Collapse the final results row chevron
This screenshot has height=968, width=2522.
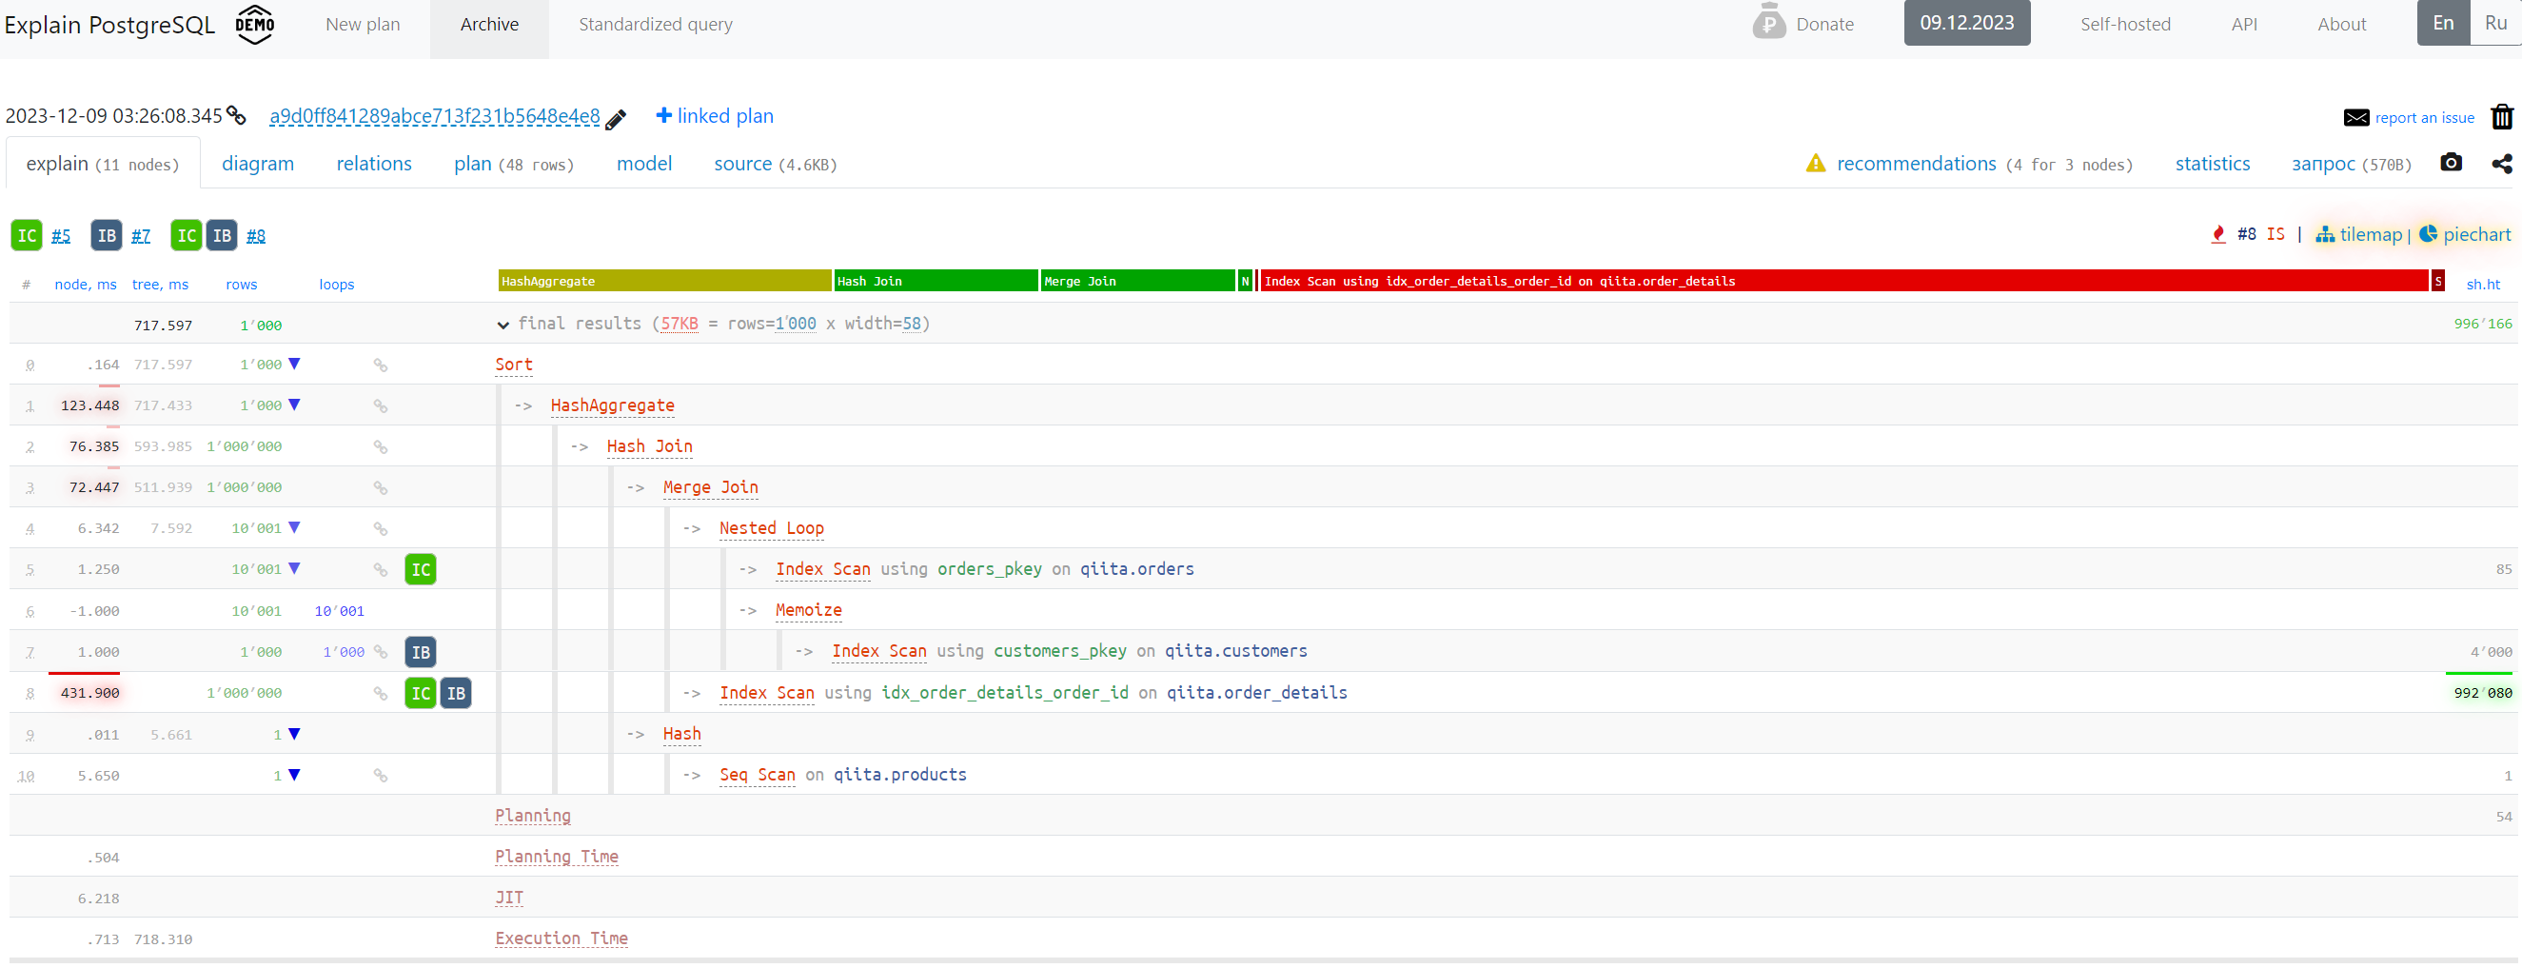click(503, 324)
